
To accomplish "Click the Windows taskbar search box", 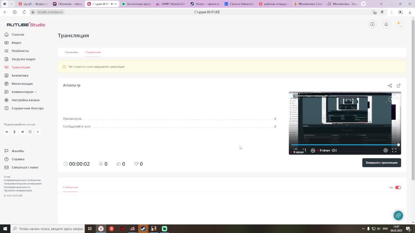I will pyautogui.click(x=48, y=229).
